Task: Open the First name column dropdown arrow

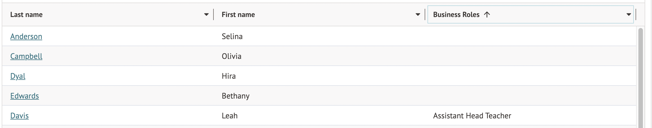Action: coord(418,14)
